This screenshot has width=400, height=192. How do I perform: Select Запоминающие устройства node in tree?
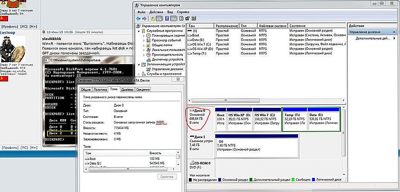[x=165, y=64]
